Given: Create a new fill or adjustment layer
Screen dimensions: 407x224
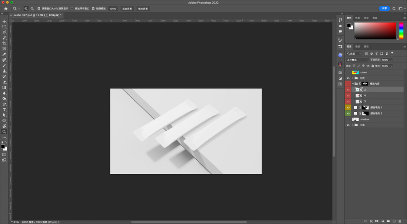Looking at the screenshot, I should tap(383, 221).
